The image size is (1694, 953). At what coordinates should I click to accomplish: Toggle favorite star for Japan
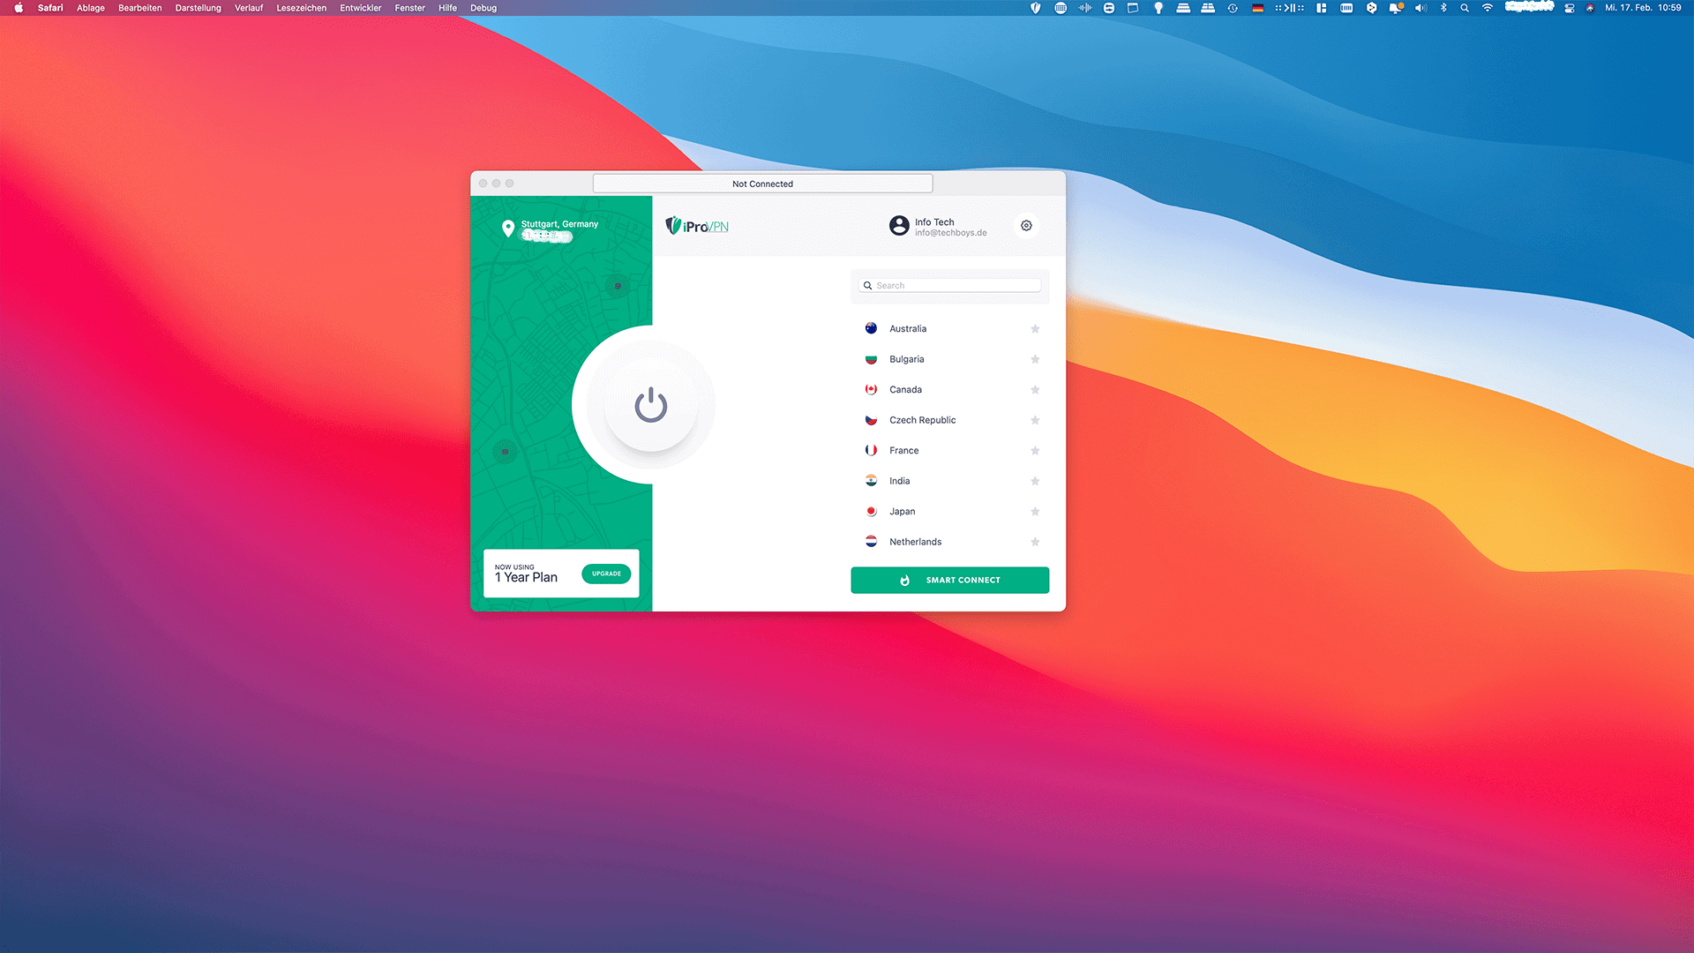click(x=1034, y=511)
